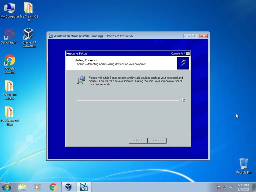
Task: Open the Ice Cream OS Beta folder
Action: click(x=9, y=116)
